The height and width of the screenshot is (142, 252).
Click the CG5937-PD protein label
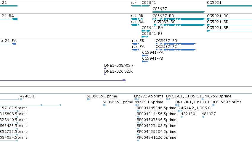(x=166, y=41)
